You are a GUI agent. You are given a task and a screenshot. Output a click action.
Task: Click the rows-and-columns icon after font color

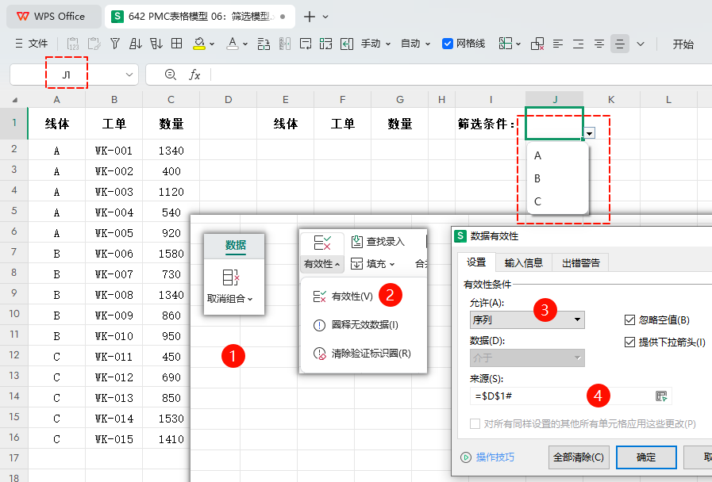point(264,44)
